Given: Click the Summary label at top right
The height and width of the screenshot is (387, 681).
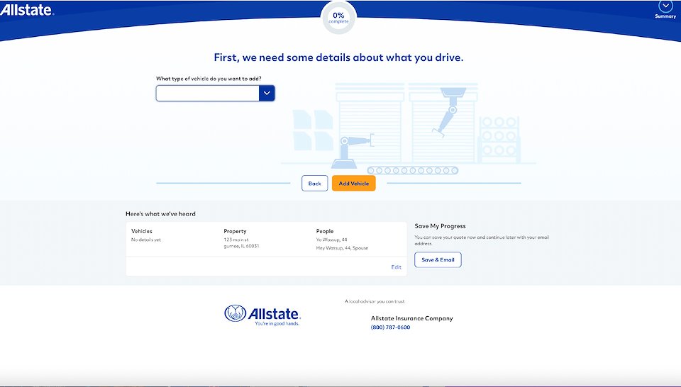Looking at the screenshot, I should [665, 16].
